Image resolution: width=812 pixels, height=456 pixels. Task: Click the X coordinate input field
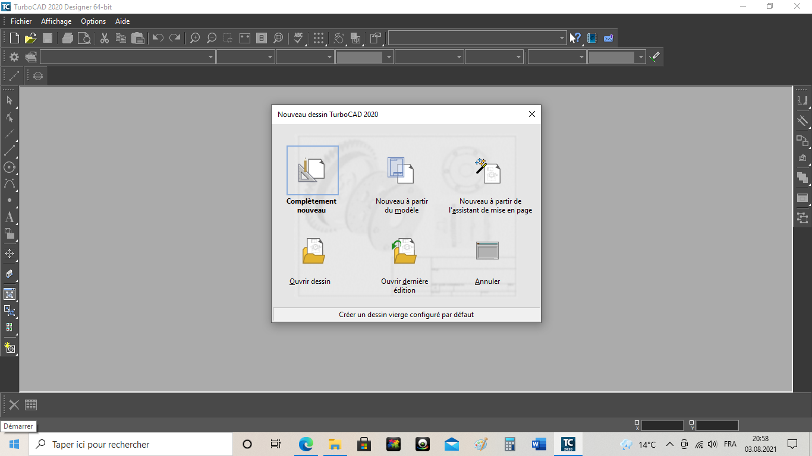click(x=662, y=426)
